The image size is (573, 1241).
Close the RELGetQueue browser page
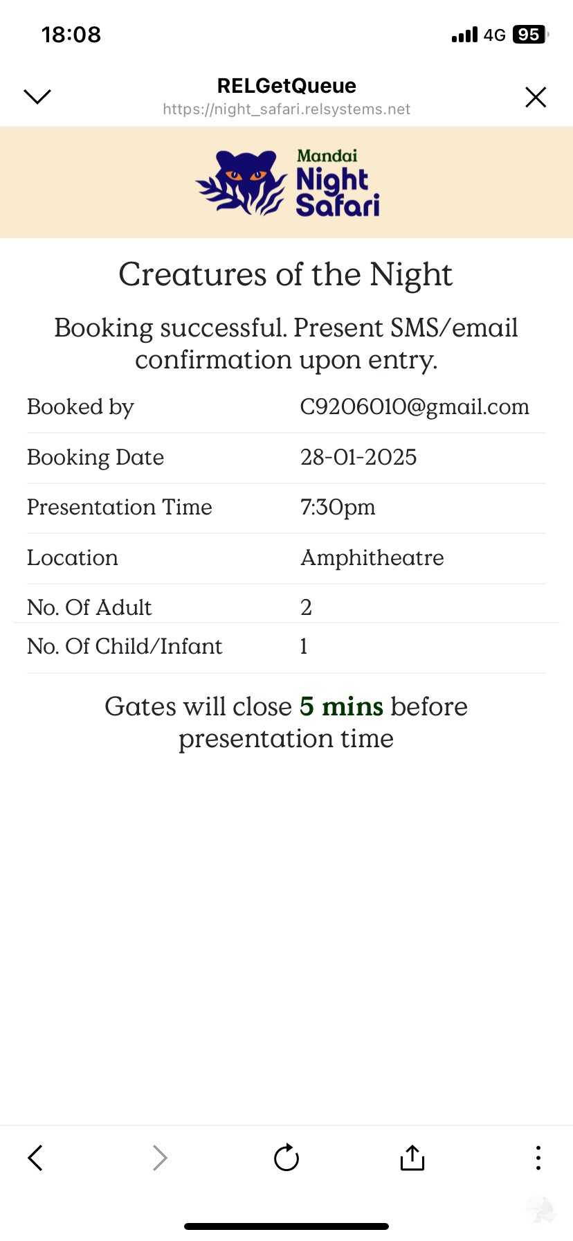coord(536,97)
